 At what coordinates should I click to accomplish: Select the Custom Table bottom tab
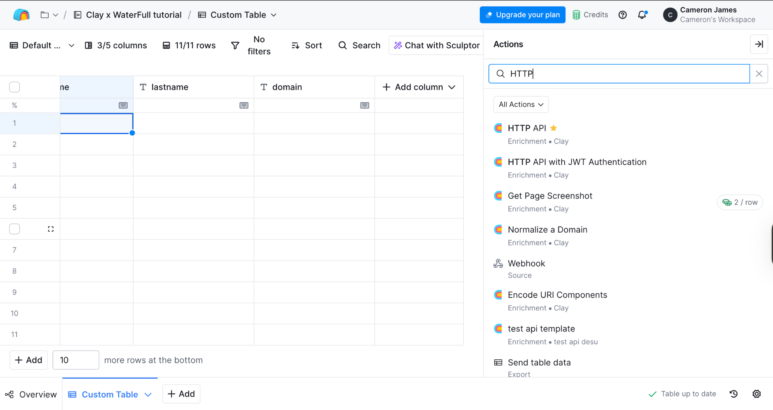[x=109, y=394]
